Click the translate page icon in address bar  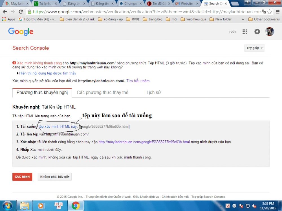pyautogui.click(x=264, y=12)
